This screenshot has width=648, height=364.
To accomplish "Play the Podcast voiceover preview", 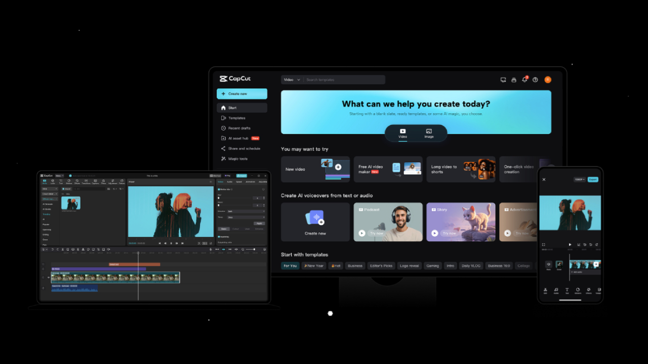I will [x=362, y=233].
